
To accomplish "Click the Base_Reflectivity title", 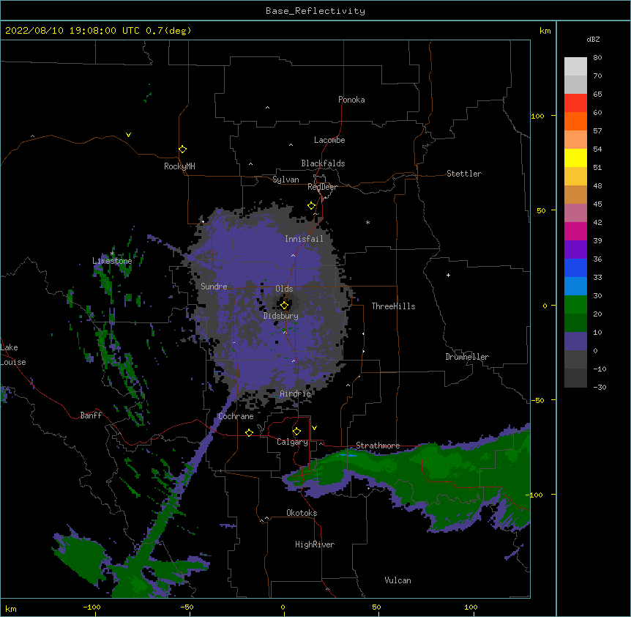I will [315, 11].
